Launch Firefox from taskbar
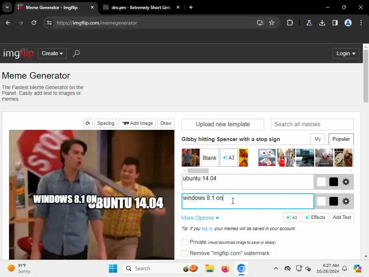Viewport: 369px width, 277px height. click(x=225, y=268)
